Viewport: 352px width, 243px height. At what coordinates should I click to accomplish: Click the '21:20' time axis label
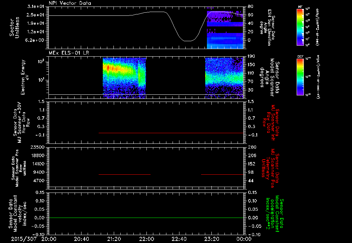[114, 239]
